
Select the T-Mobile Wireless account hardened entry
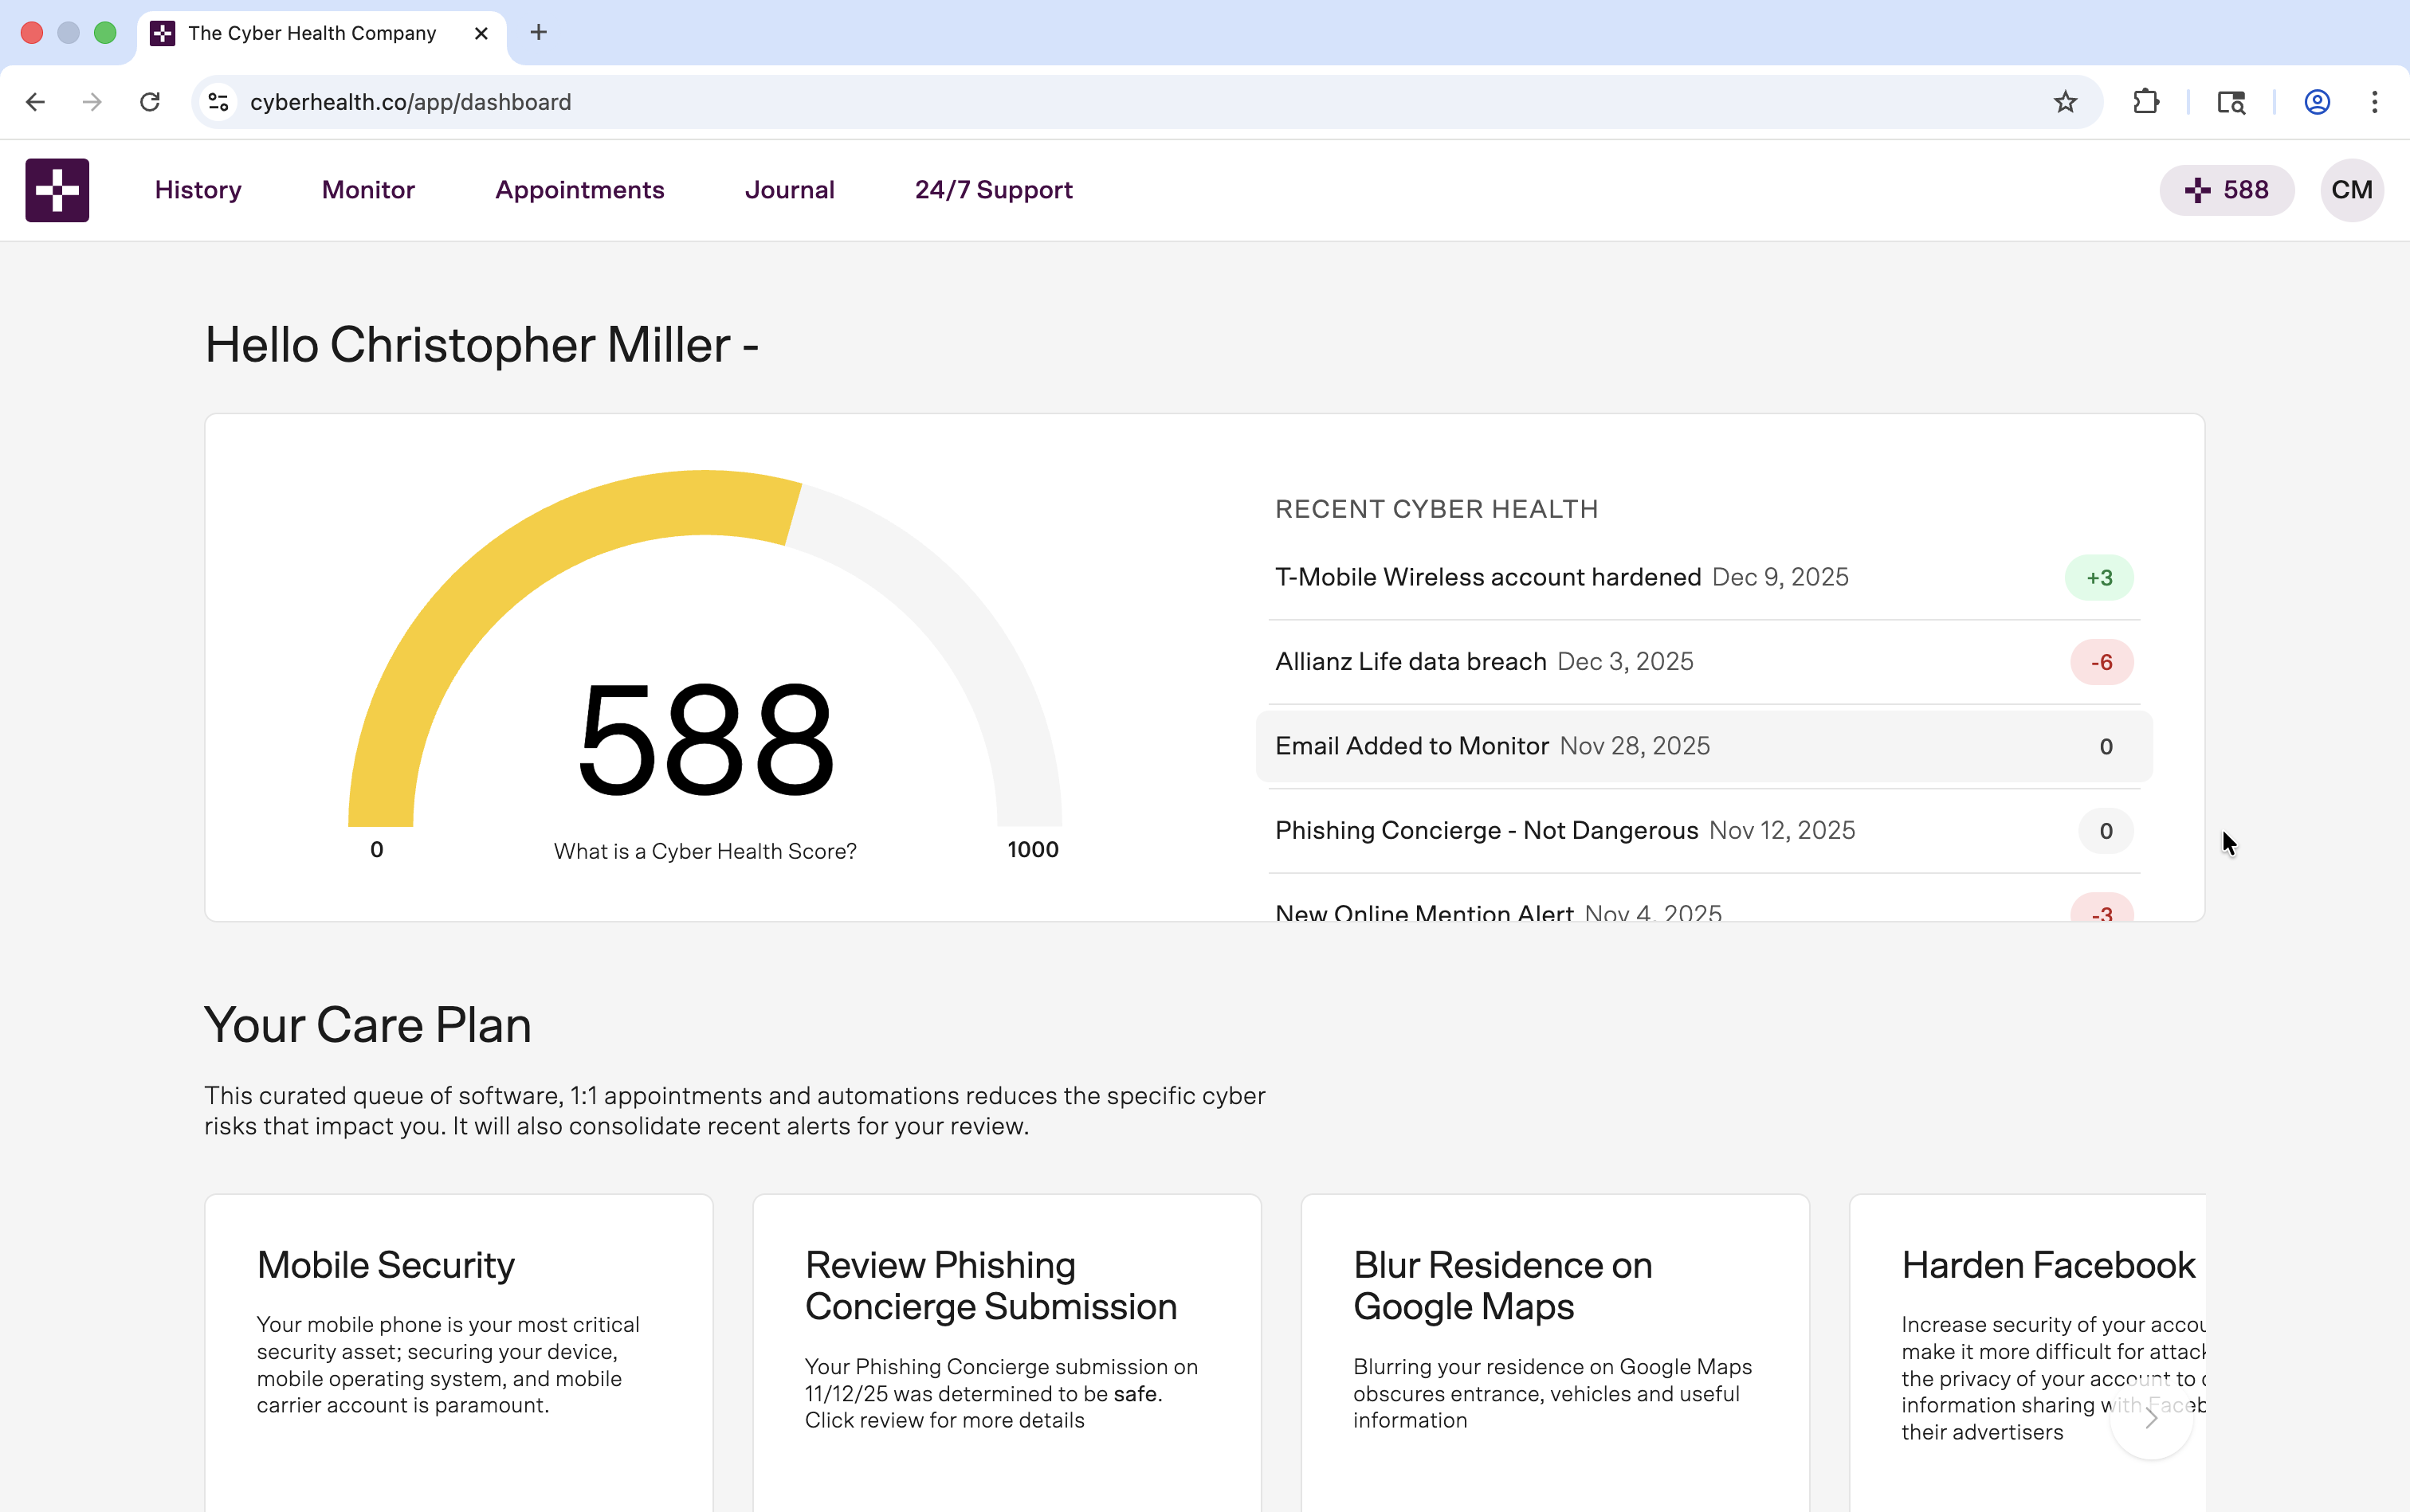(1488, 578)
